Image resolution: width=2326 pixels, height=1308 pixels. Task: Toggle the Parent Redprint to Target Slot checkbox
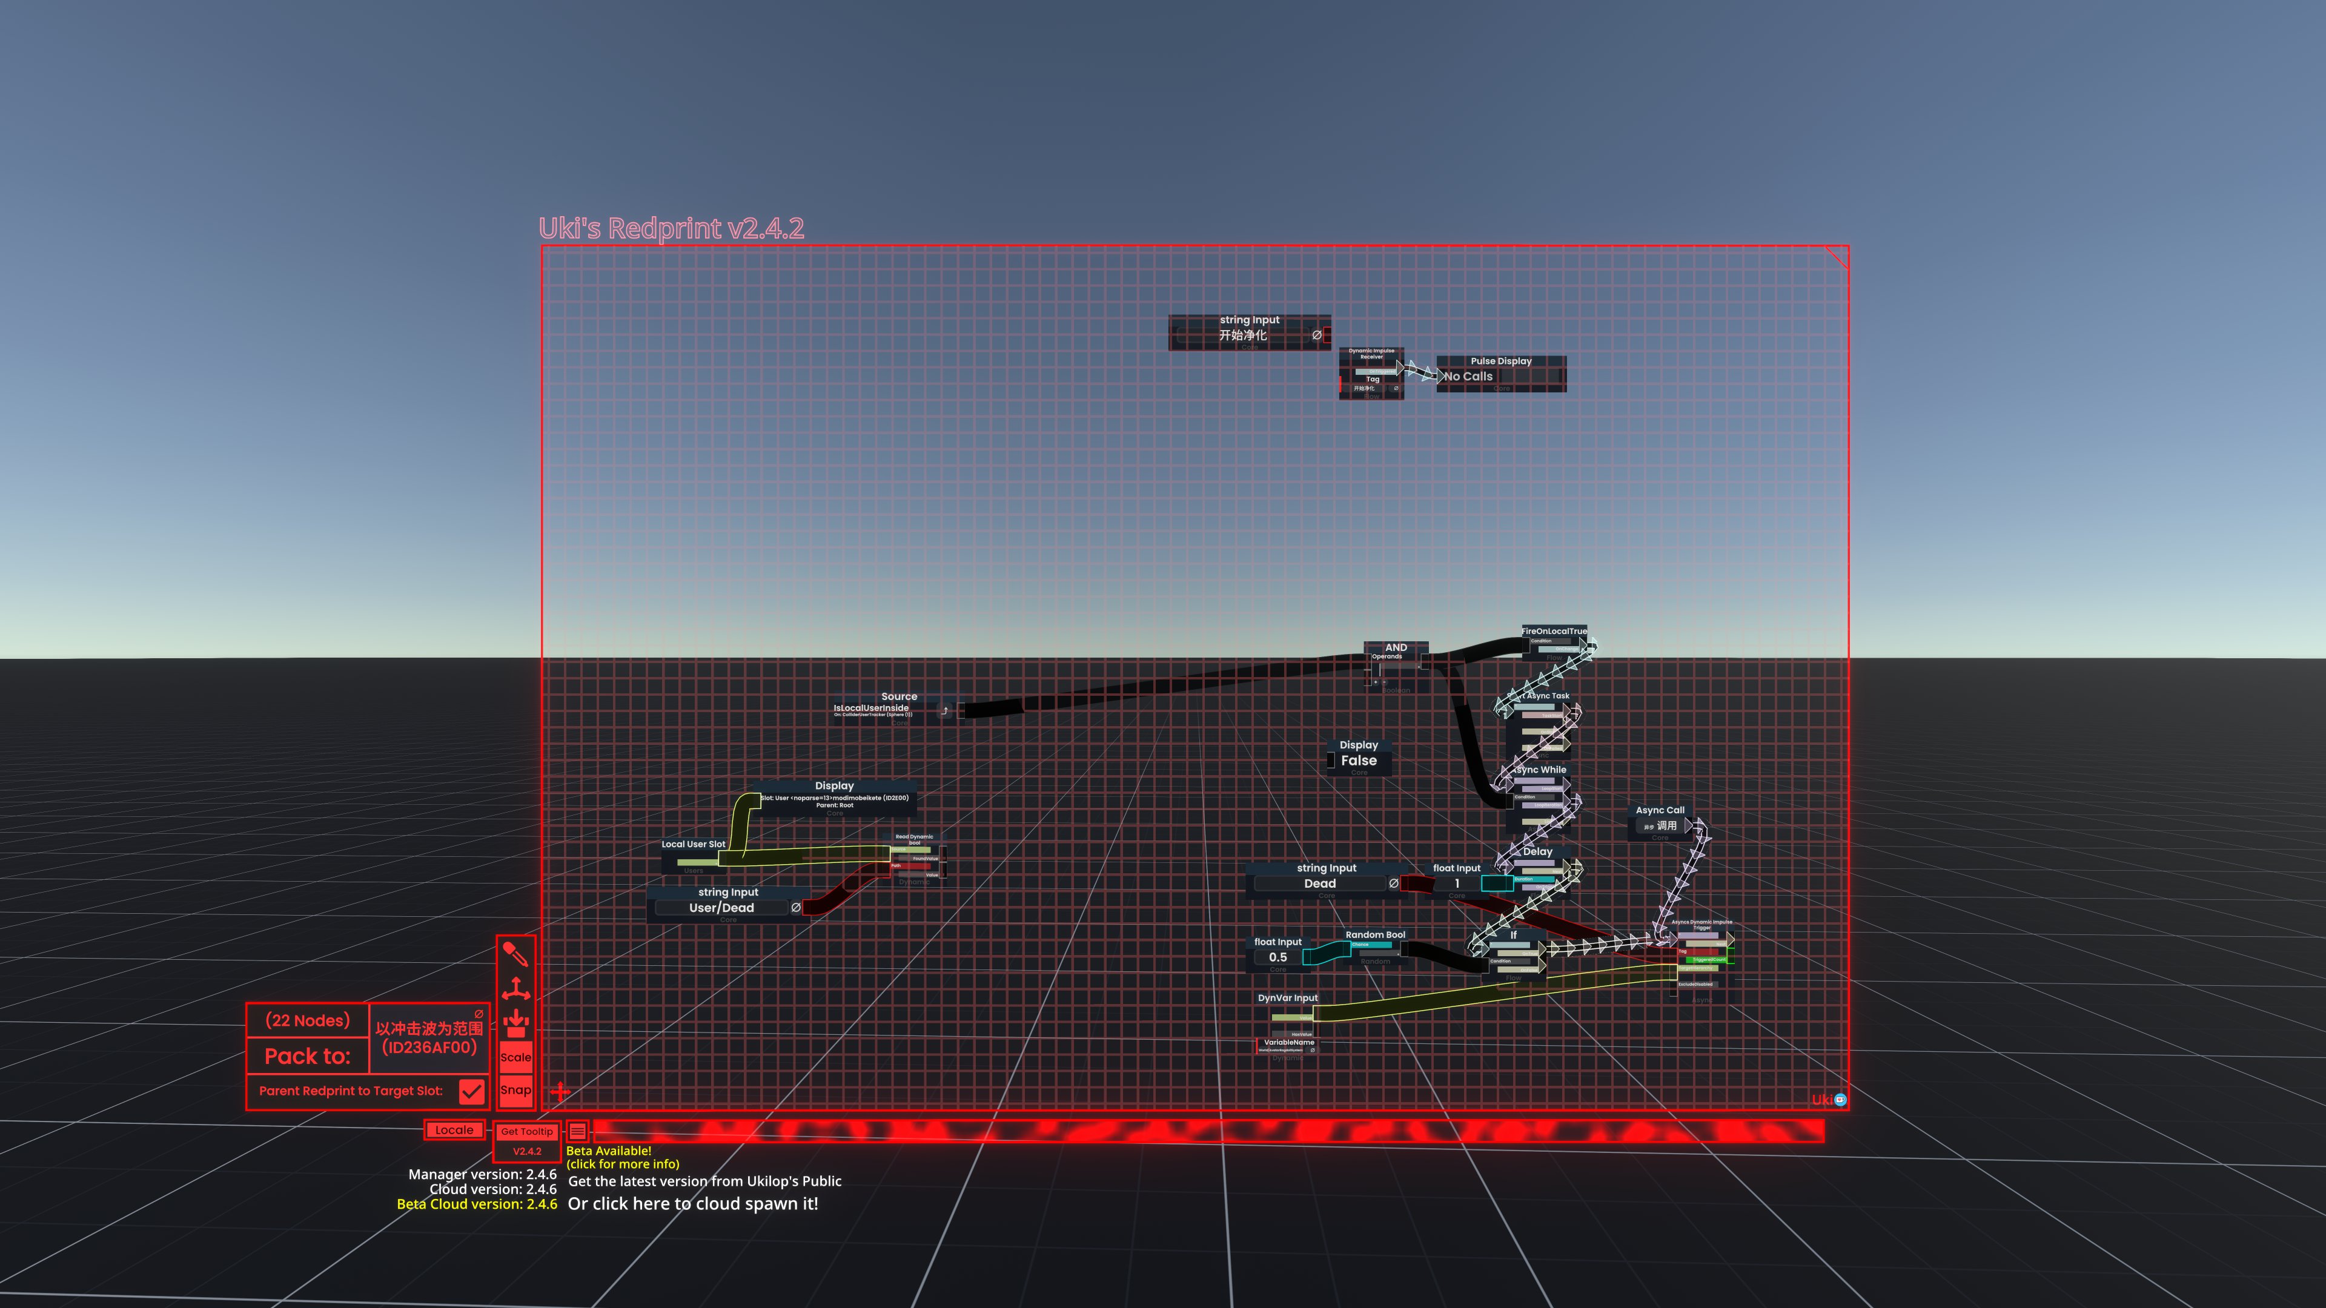(x=471, y=1091)
